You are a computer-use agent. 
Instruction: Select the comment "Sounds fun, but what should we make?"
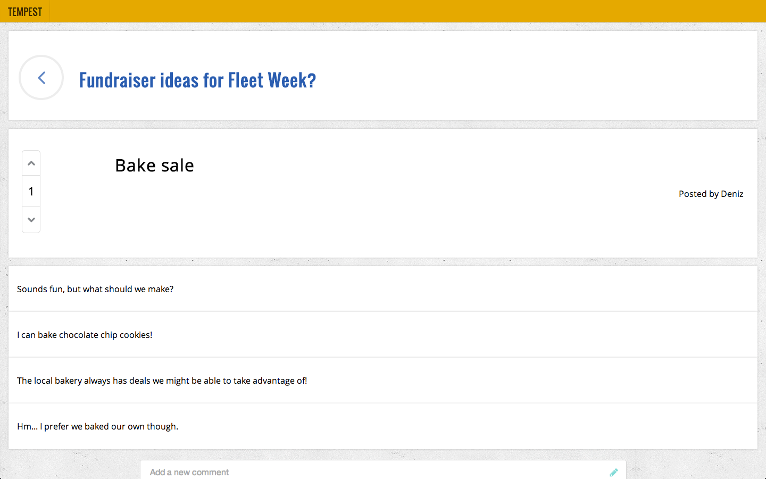95,289
